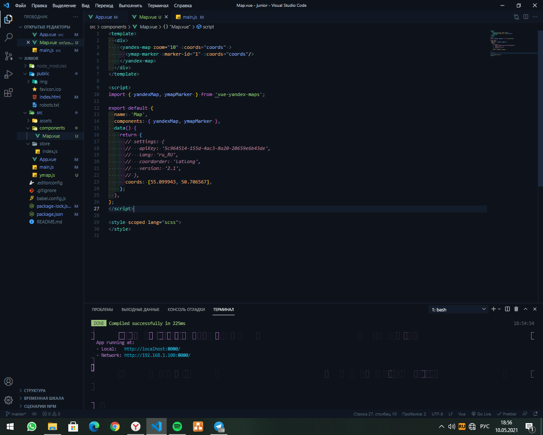This screenshot has height=435, width=543.
Task: Click Prettier status bar item
Action: coord(507,414)
